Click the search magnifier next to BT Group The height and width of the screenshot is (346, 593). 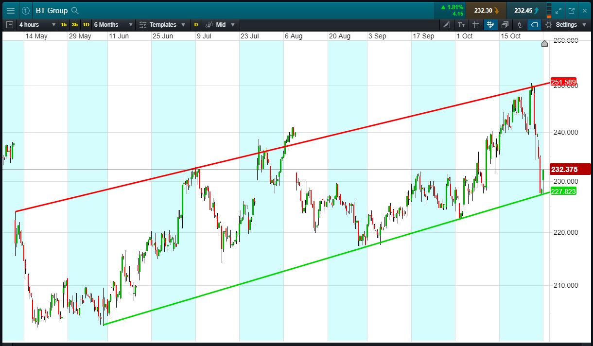[x=75, y=10]
